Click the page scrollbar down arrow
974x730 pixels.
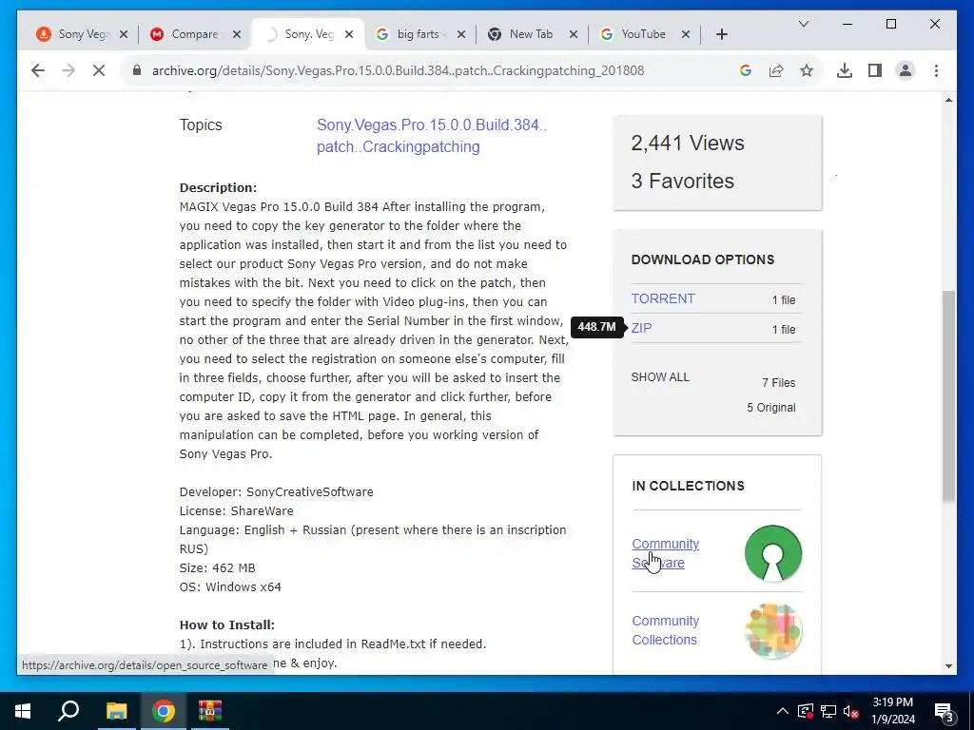(948, 666)
